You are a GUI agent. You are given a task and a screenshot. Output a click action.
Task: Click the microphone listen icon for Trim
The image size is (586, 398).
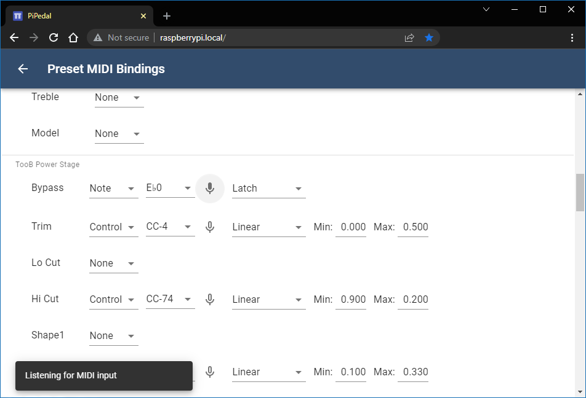[x=210, y=227]
